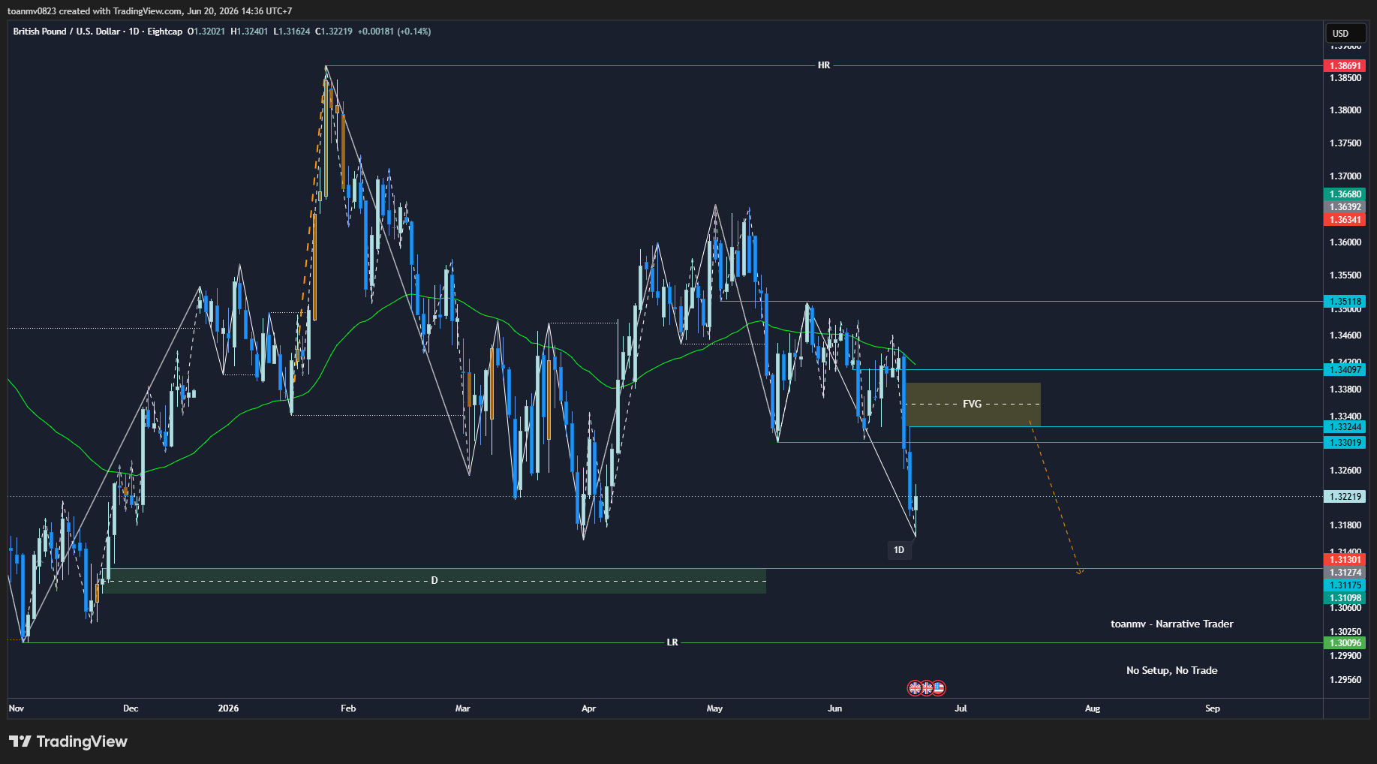Select the FVG label in the zone box

coord(972,404)
